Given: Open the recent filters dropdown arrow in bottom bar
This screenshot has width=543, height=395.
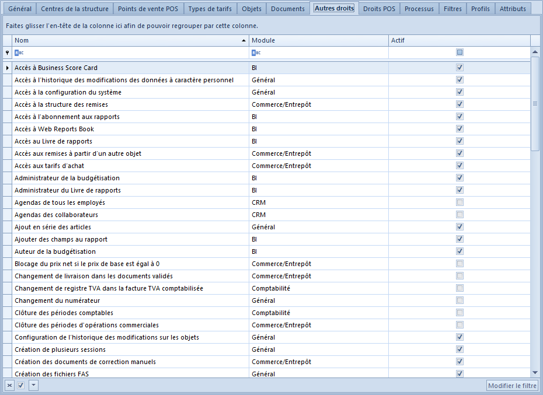Looking at the screenshot, I should [33, 385].
